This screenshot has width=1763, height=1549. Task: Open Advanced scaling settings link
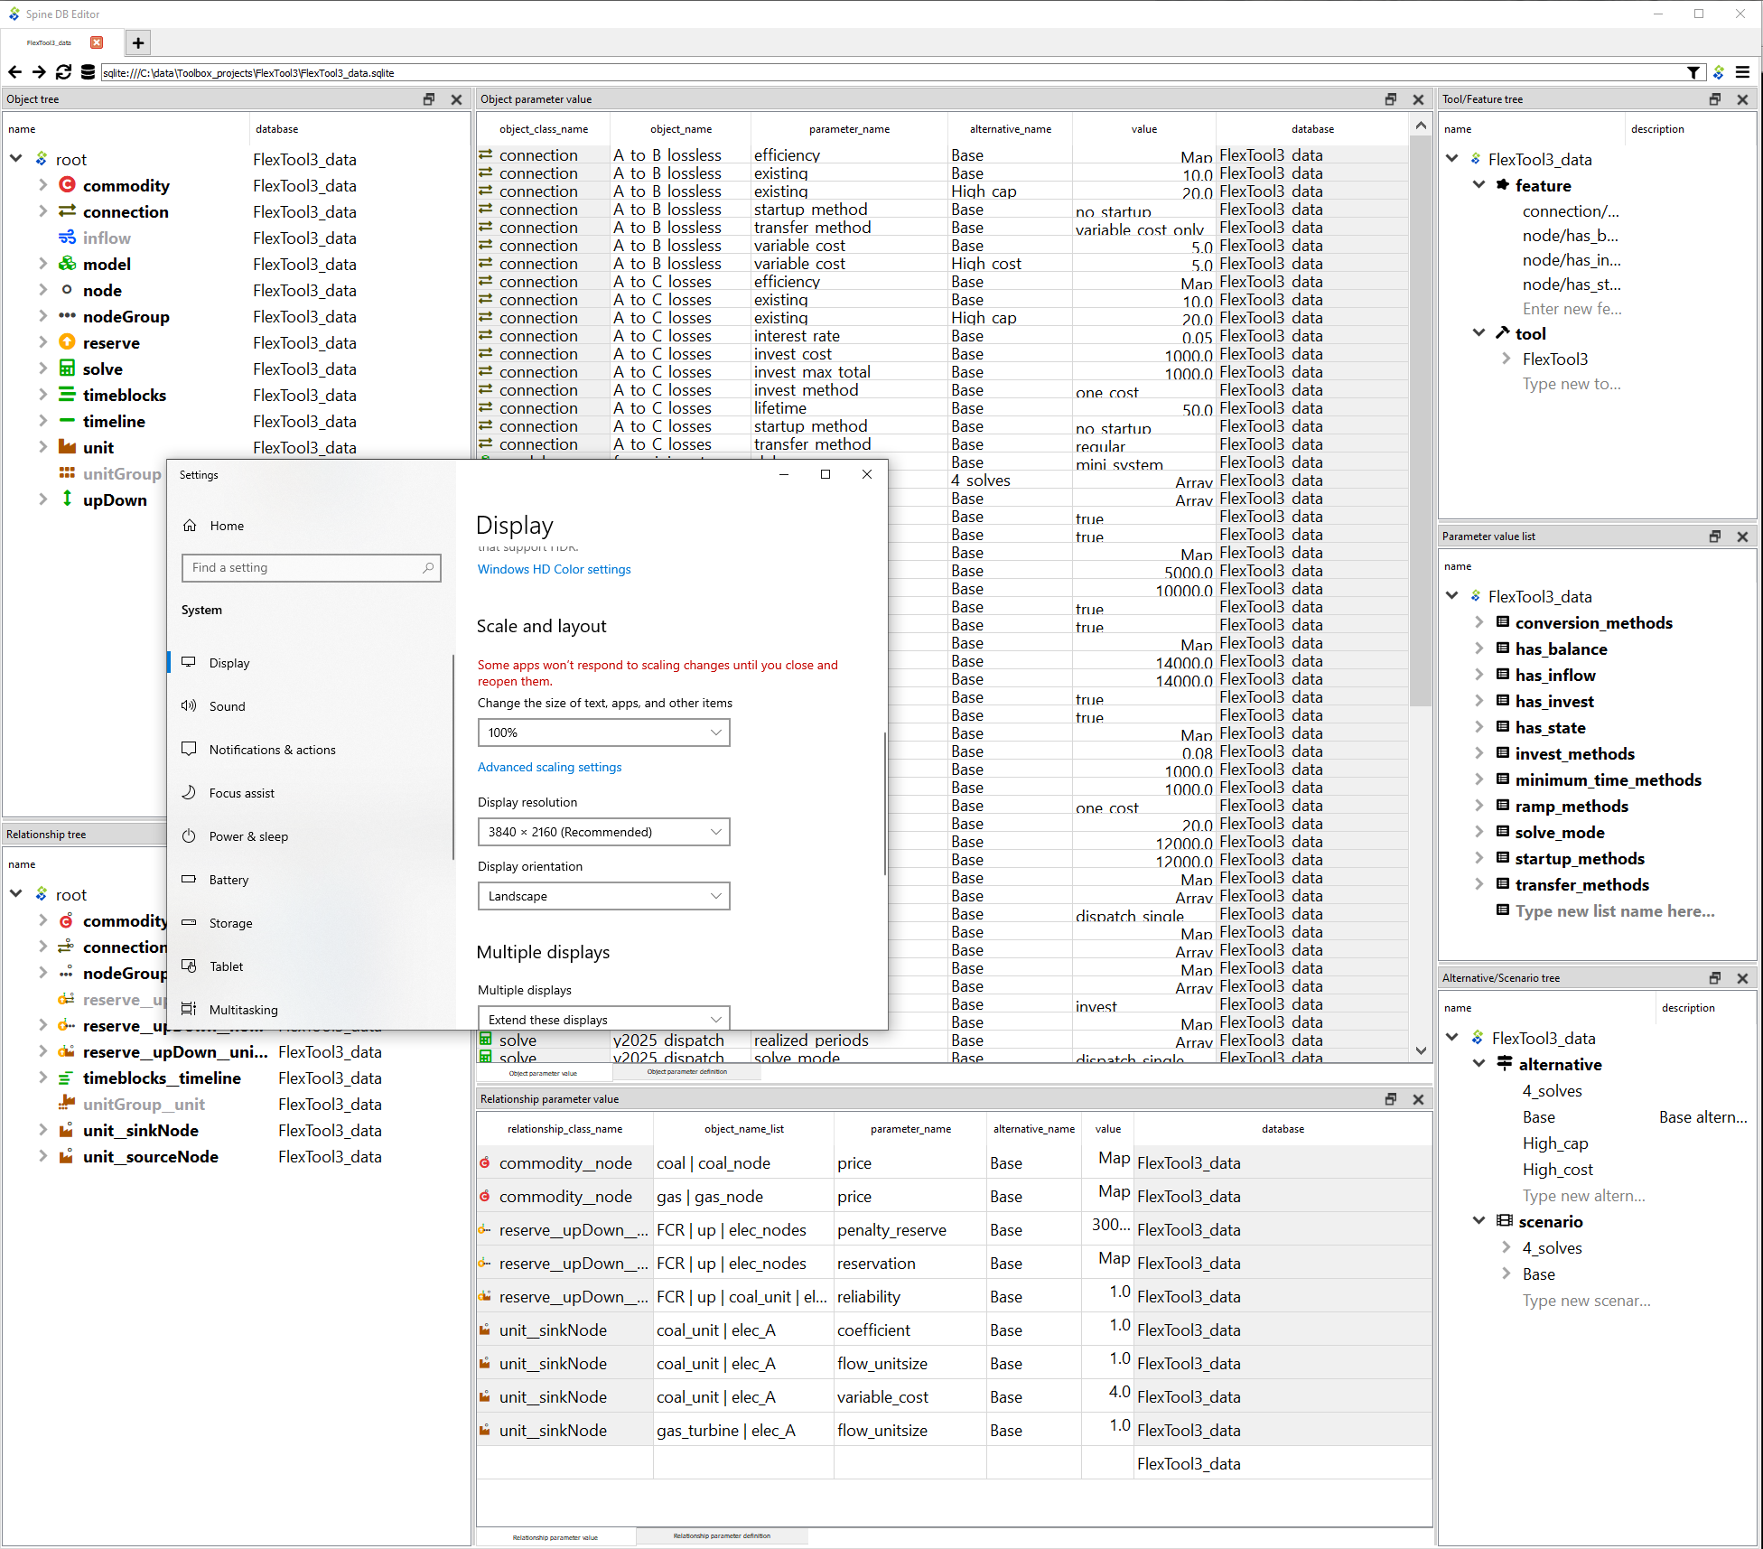tap(549, 767)
